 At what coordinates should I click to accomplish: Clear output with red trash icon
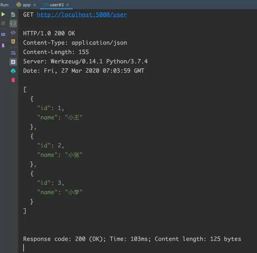click(x=13, y=80)
